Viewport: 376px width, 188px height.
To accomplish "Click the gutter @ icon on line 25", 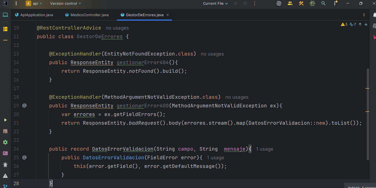I will coord(24,157).
